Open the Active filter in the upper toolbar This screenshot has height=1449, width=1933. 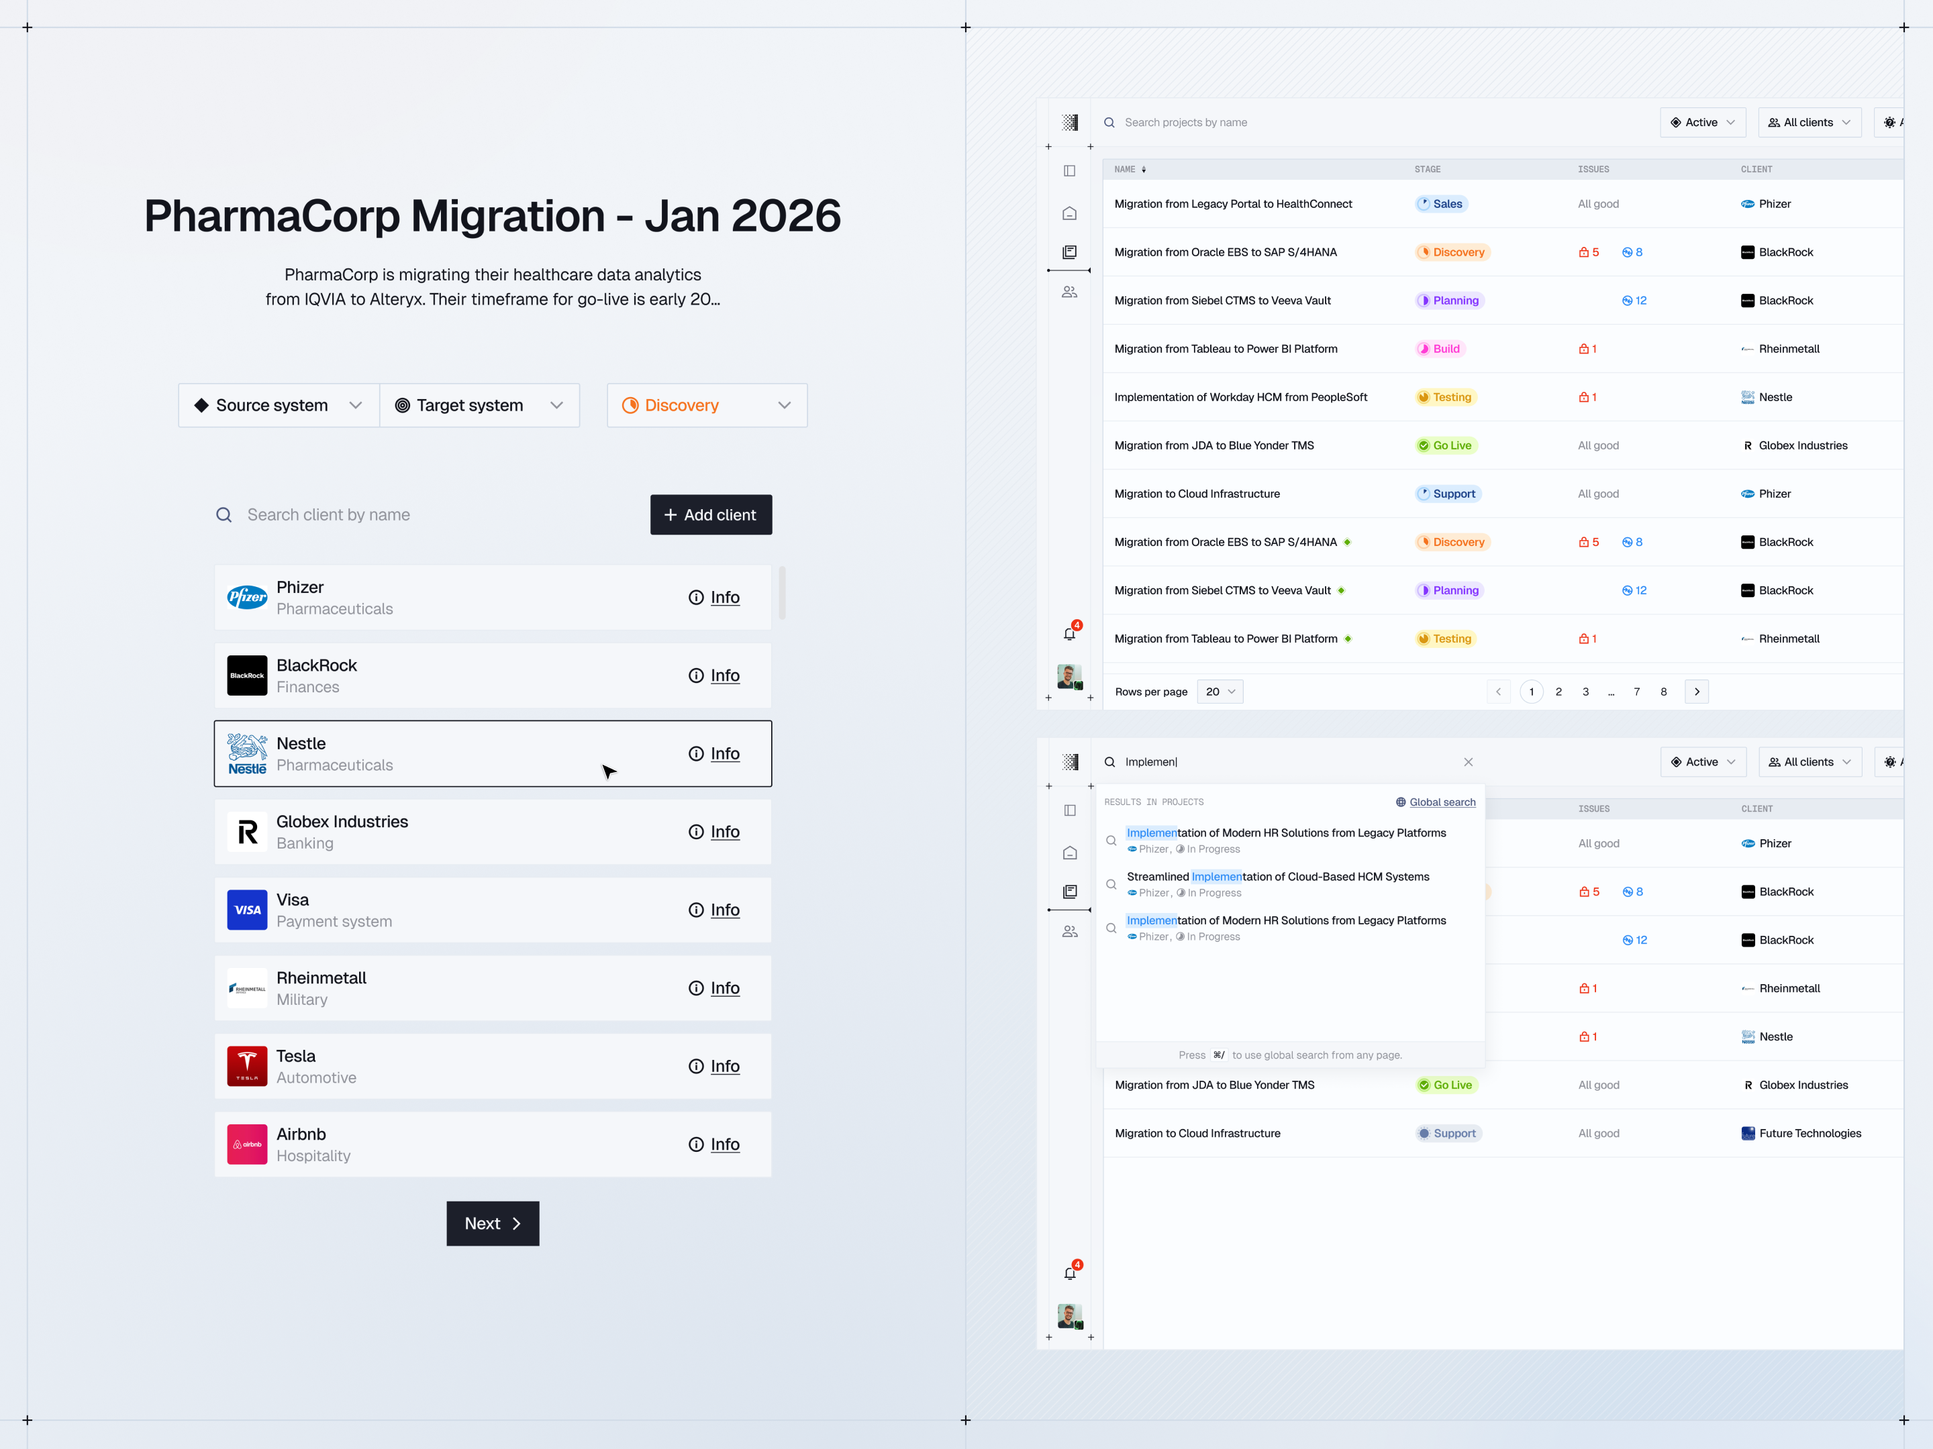(1702, 122)
